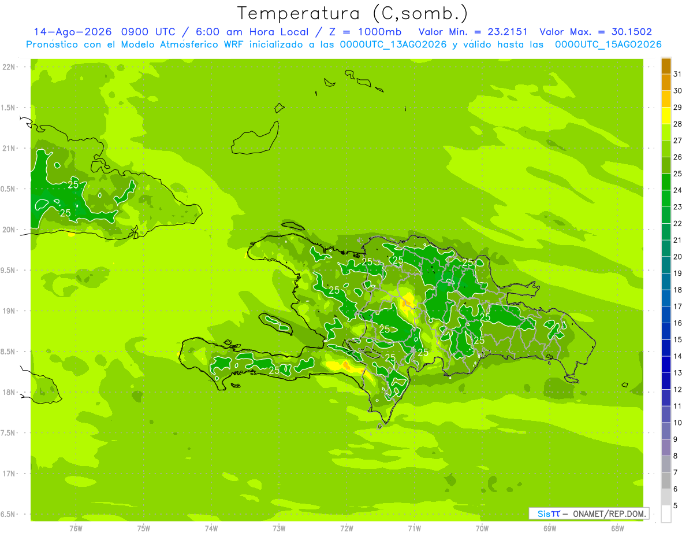Click the "68W" longitude label
Screen dimensions: 693x536
(x=617, y=528)
